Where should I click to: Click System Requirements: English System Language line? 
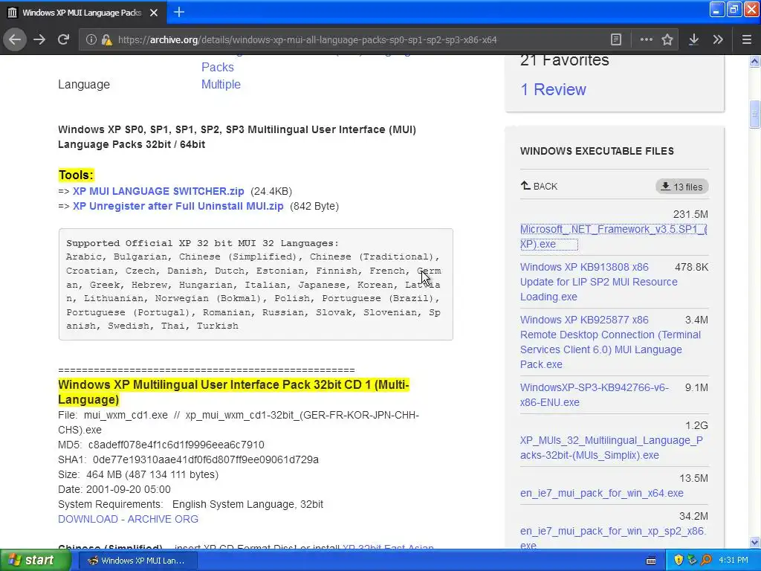[190, 504]
